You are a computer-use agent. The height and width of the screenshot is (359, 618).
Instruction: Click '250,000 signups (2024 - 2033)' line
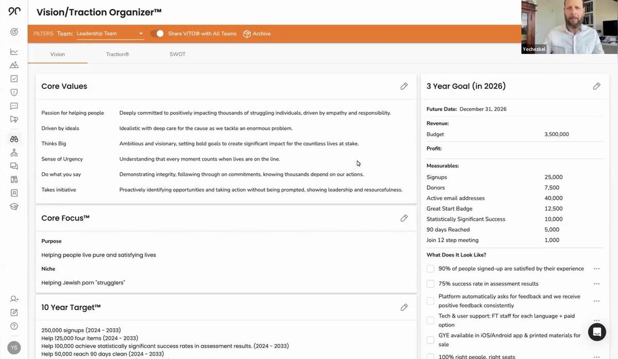(x=81, y=330)
